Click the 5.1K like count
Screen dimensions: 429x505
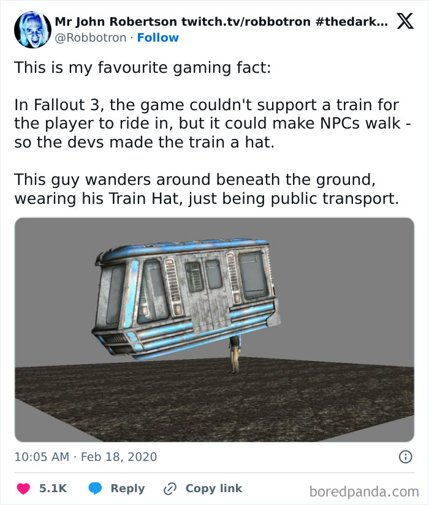coord(53,488)
